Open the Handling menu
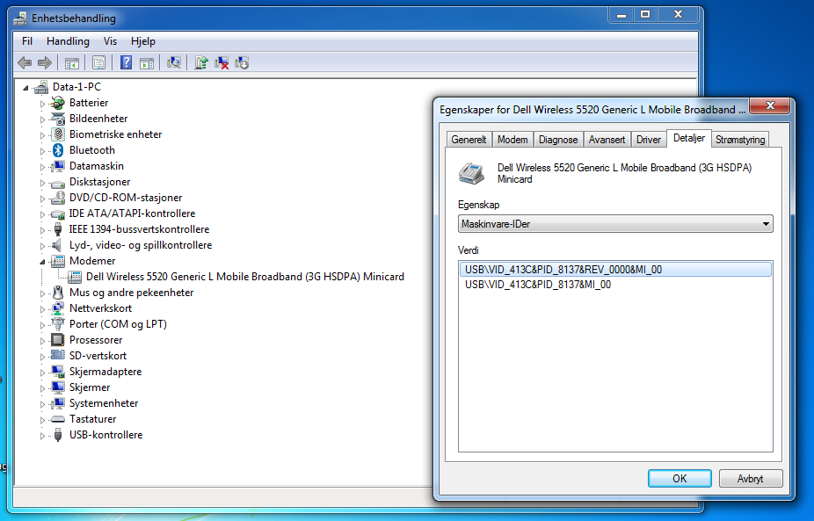814x521 pixels. tap(68, 41)
